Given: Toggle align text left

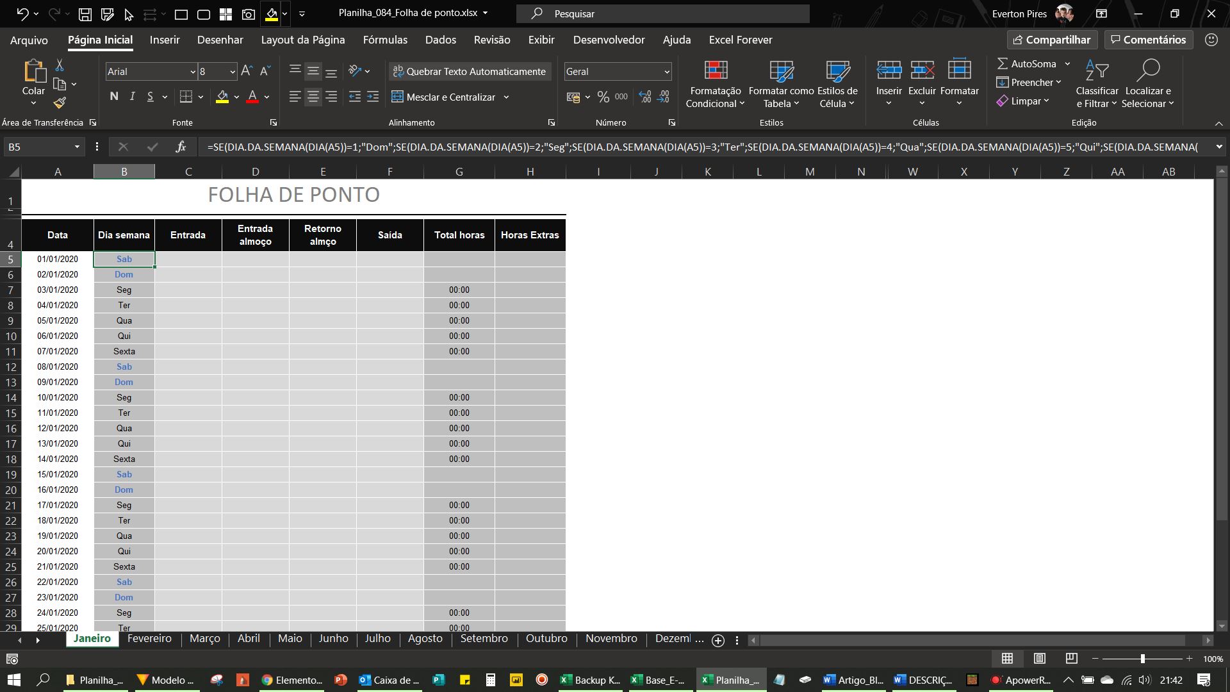Looking at the screenshot, I should coord(295,97).
